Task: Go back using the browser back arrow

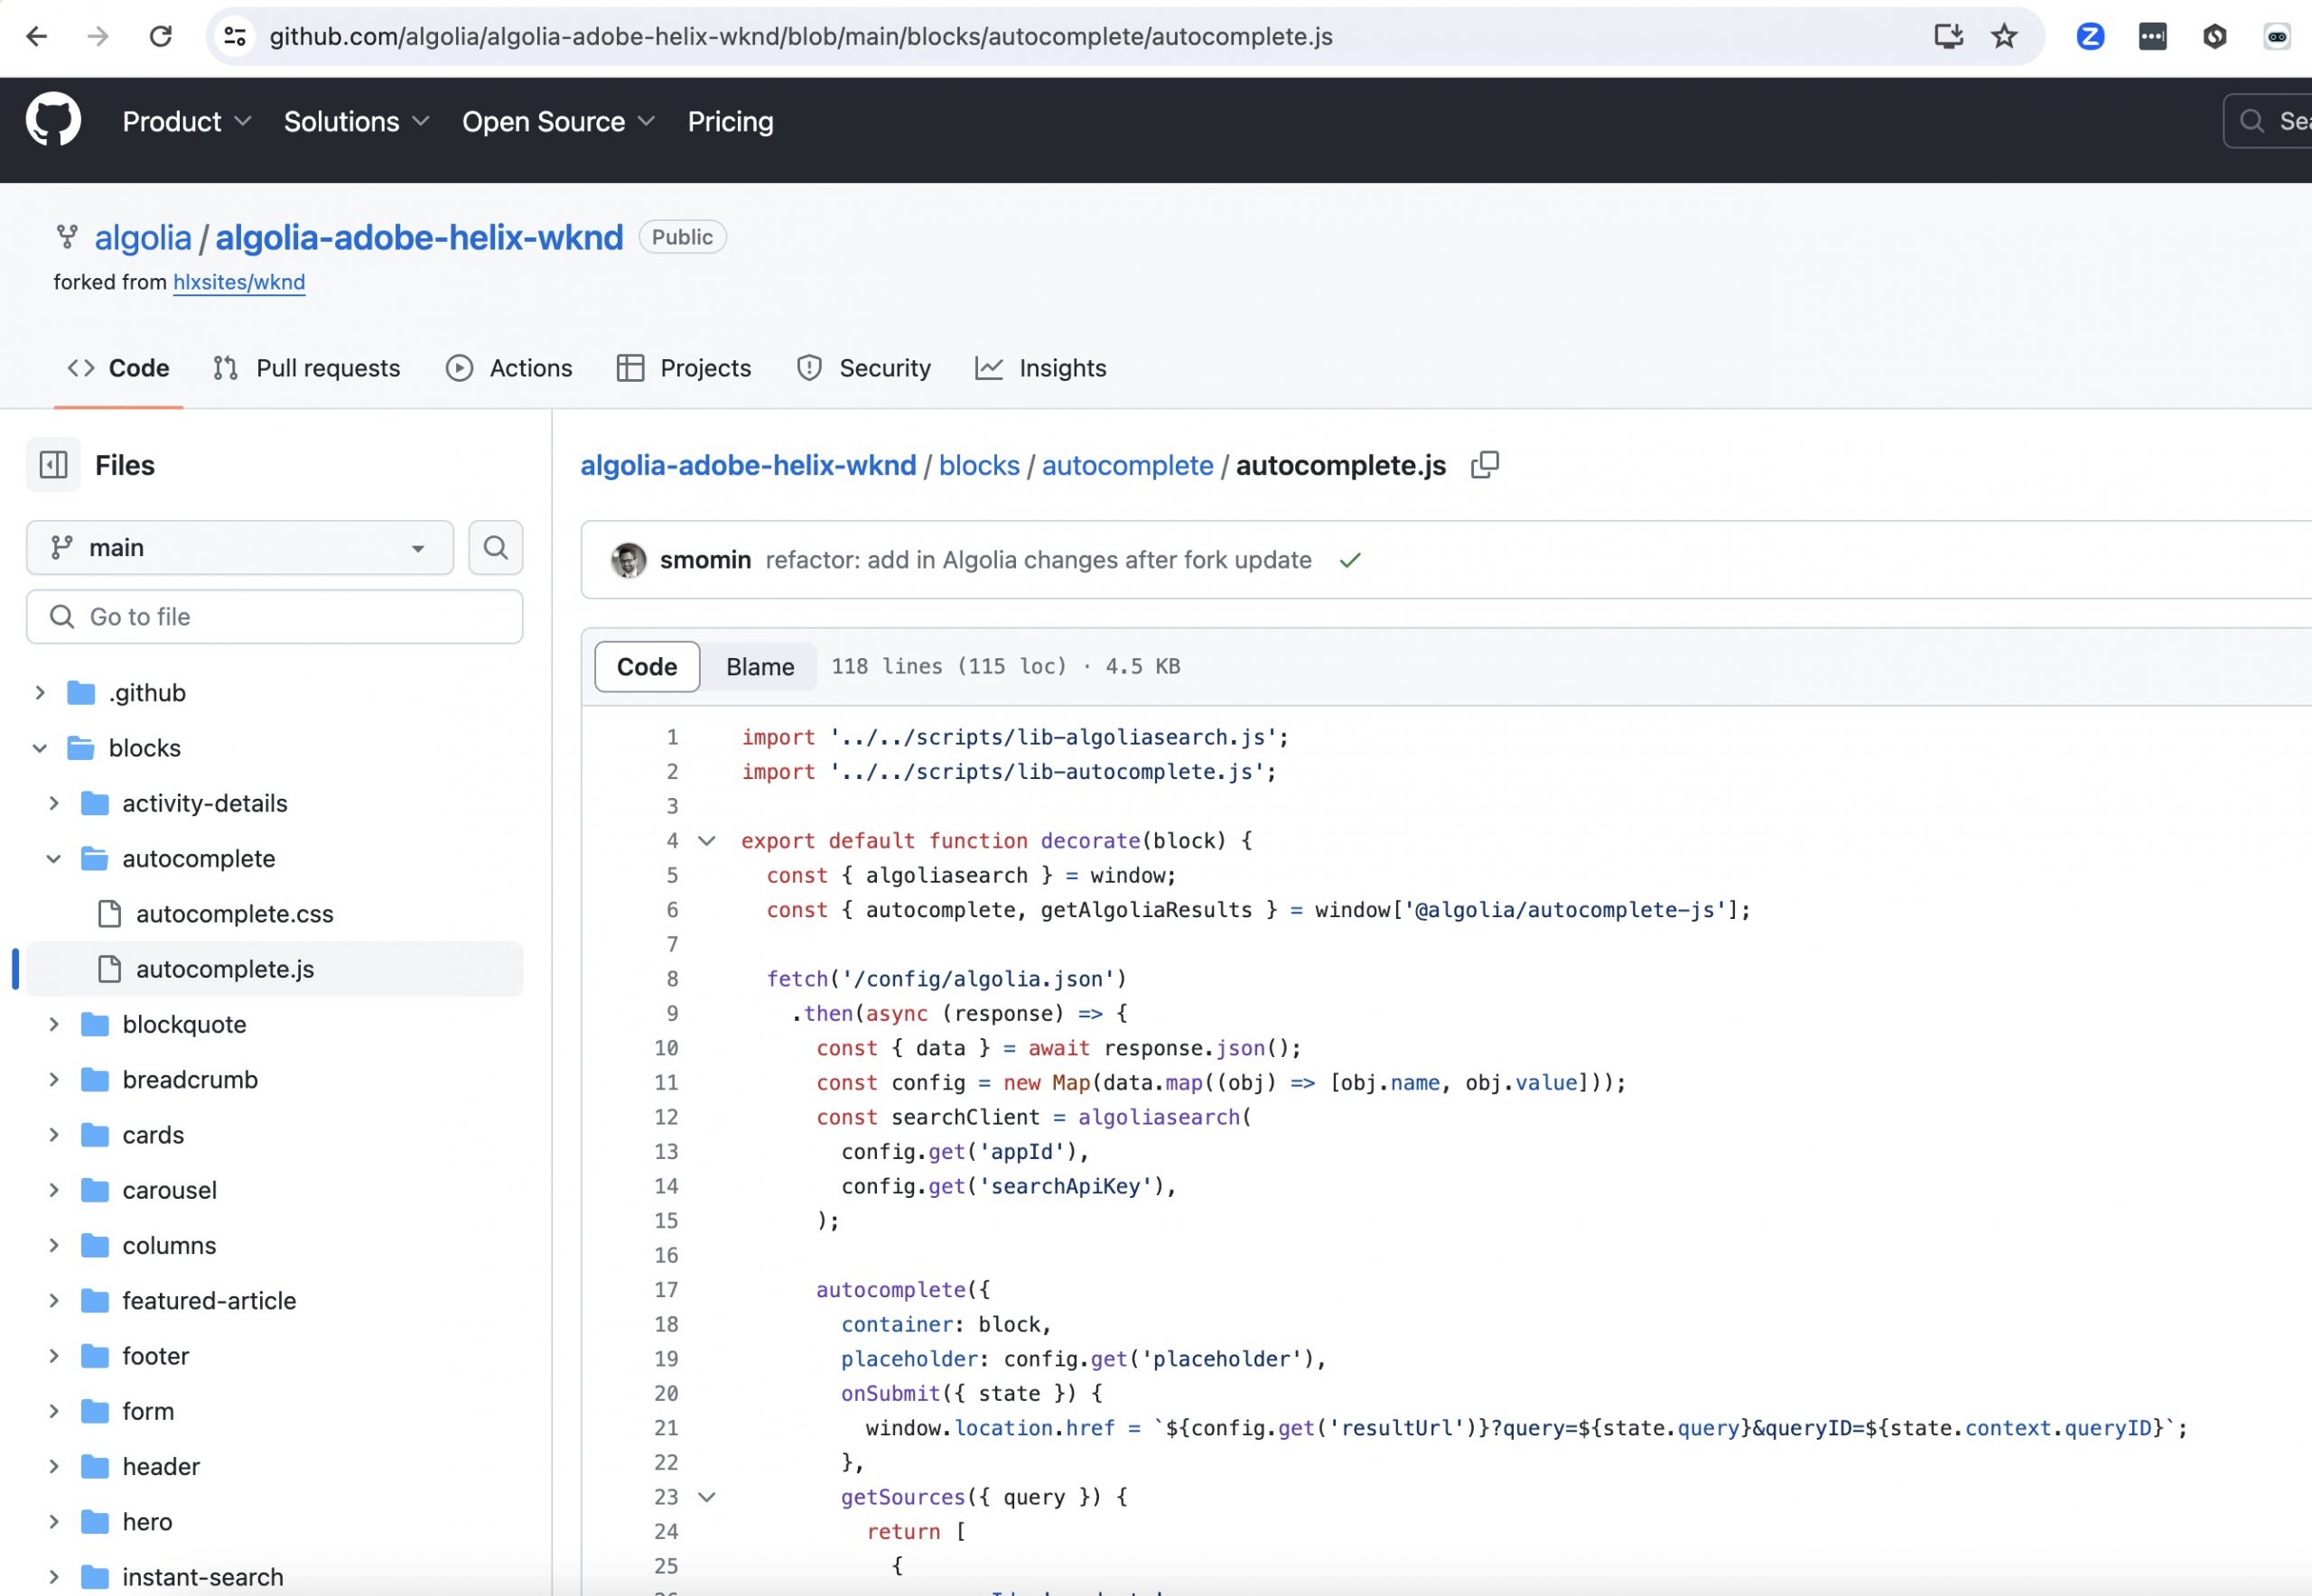Action: [x=37, y=37]
